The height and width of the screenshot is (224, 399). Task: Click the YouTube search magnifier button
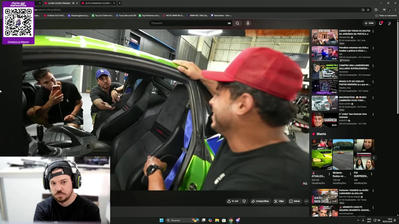(237, 23)
